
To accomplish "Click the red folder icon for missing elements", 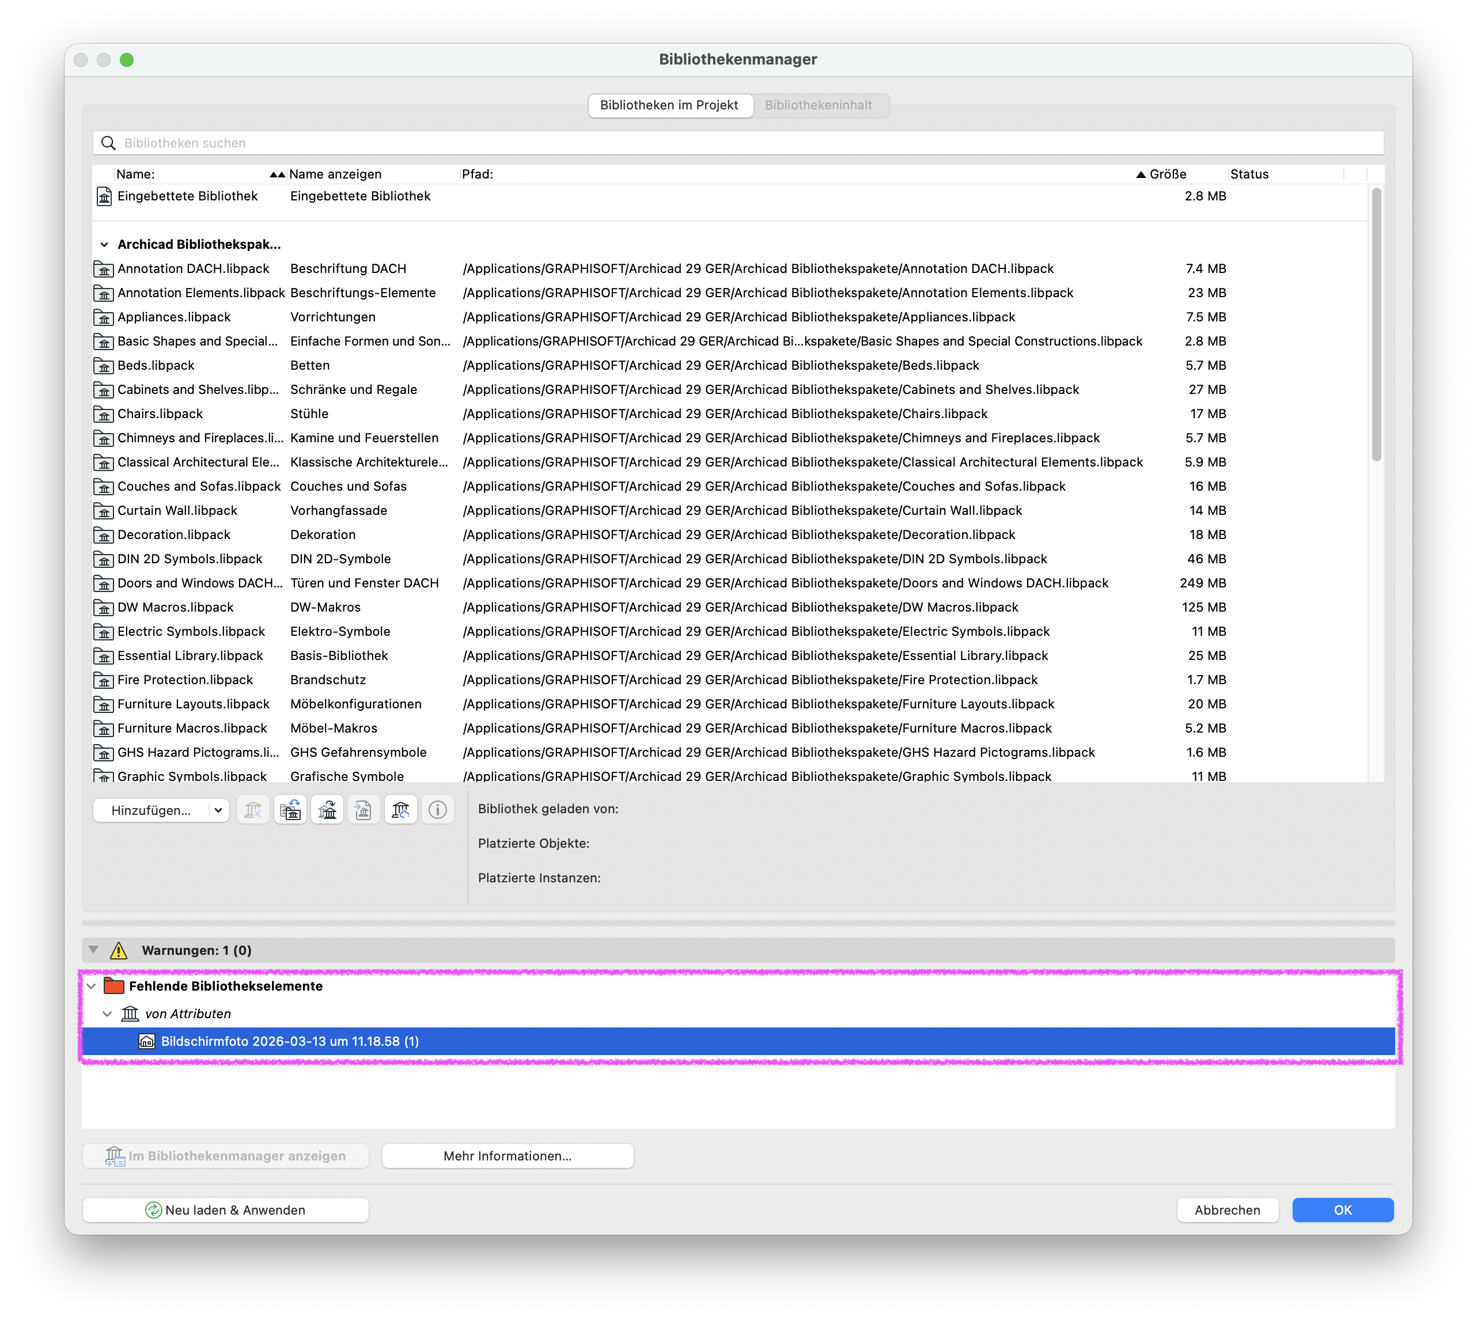I will (x=114, y=985).
